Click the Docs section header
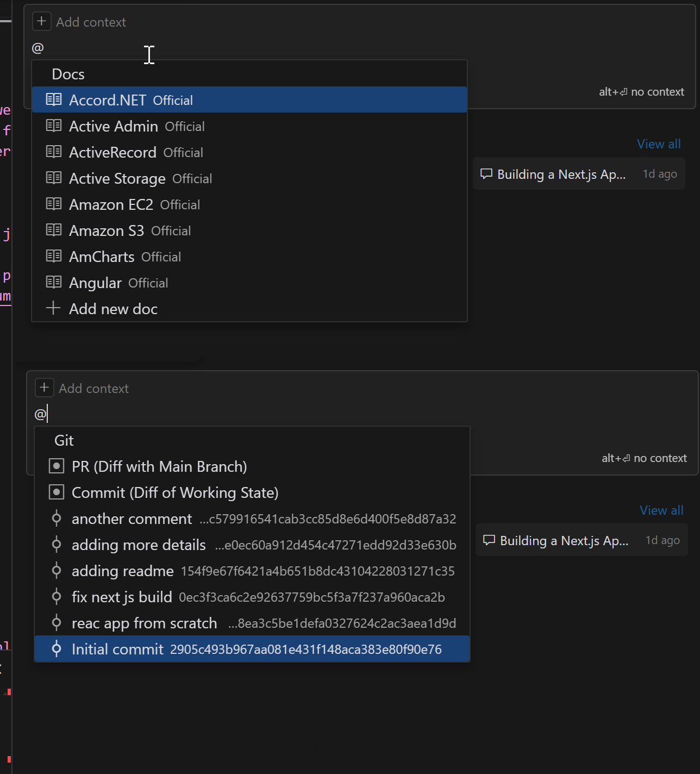 (68, 74)
